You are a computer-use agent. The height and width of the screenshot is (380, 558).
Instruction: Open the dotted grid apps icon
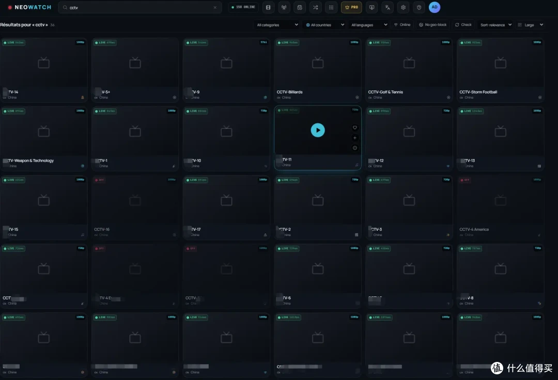pos(331,7)
